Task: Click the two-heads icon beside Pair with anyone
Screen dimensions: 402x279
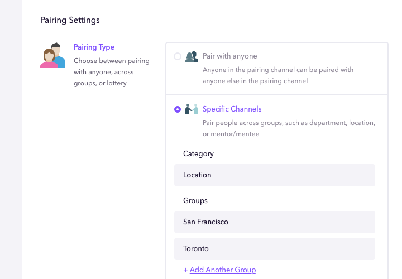Action: tap(192, 56)
